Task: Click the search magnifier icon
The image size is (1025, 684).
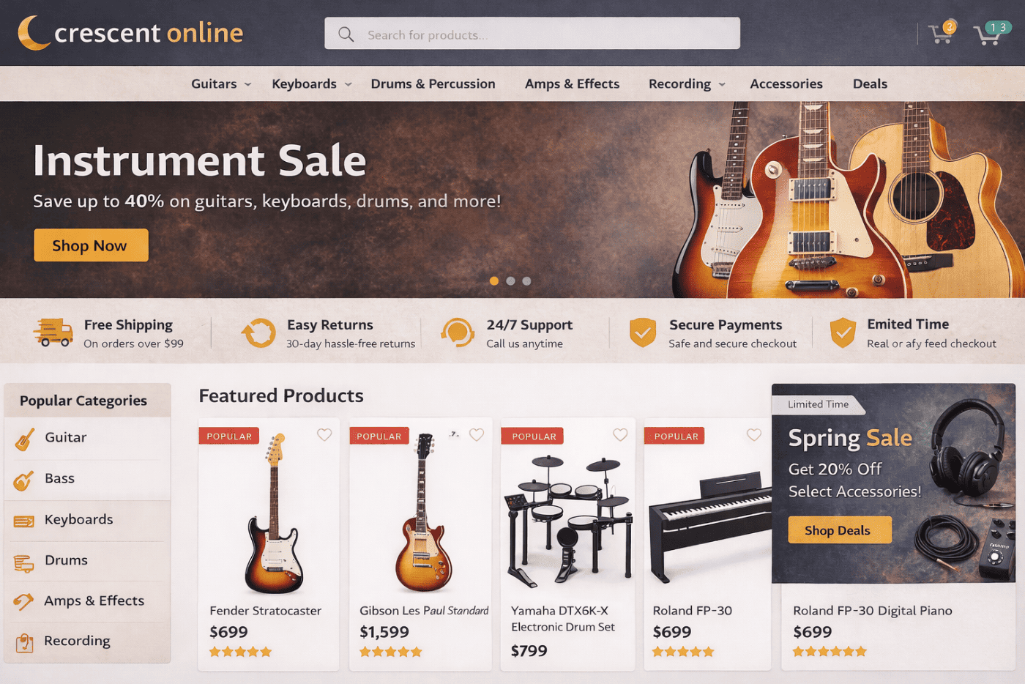Action: [x=346, y=34]
